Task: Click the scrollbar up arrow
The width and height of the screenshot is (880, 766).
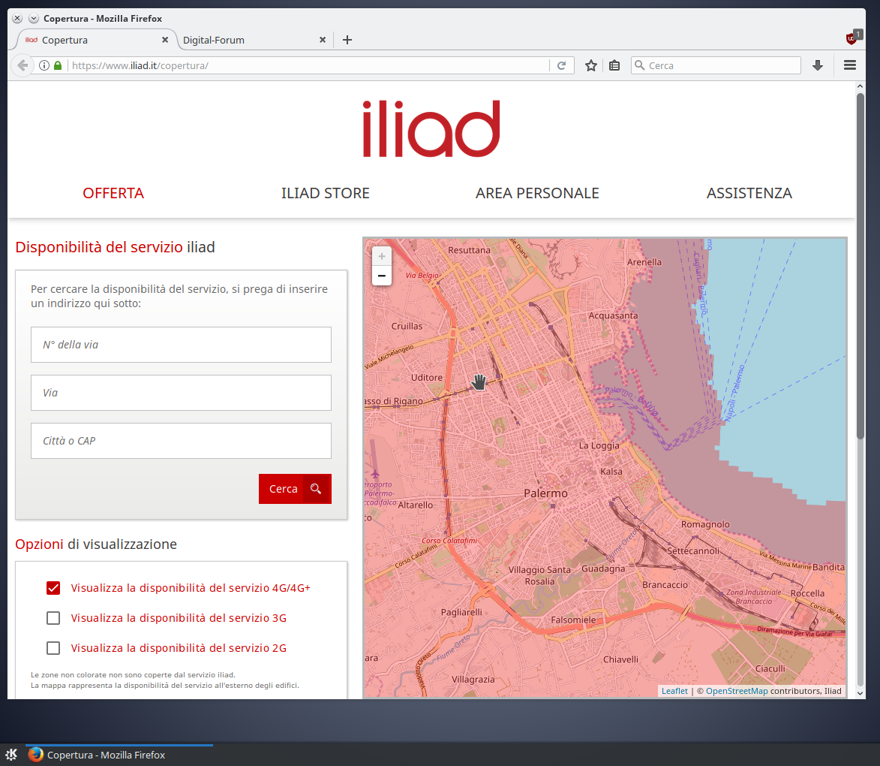Action: (x=860, y=86)
